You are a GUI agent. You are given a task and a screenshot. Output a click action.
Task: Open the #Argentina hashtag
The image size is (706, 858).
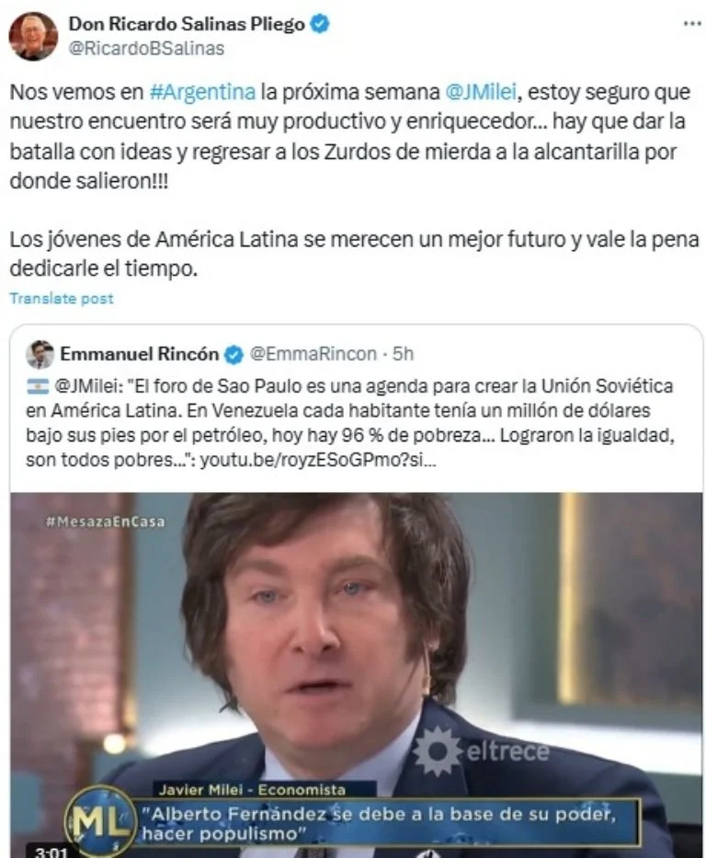coord(202,91)
